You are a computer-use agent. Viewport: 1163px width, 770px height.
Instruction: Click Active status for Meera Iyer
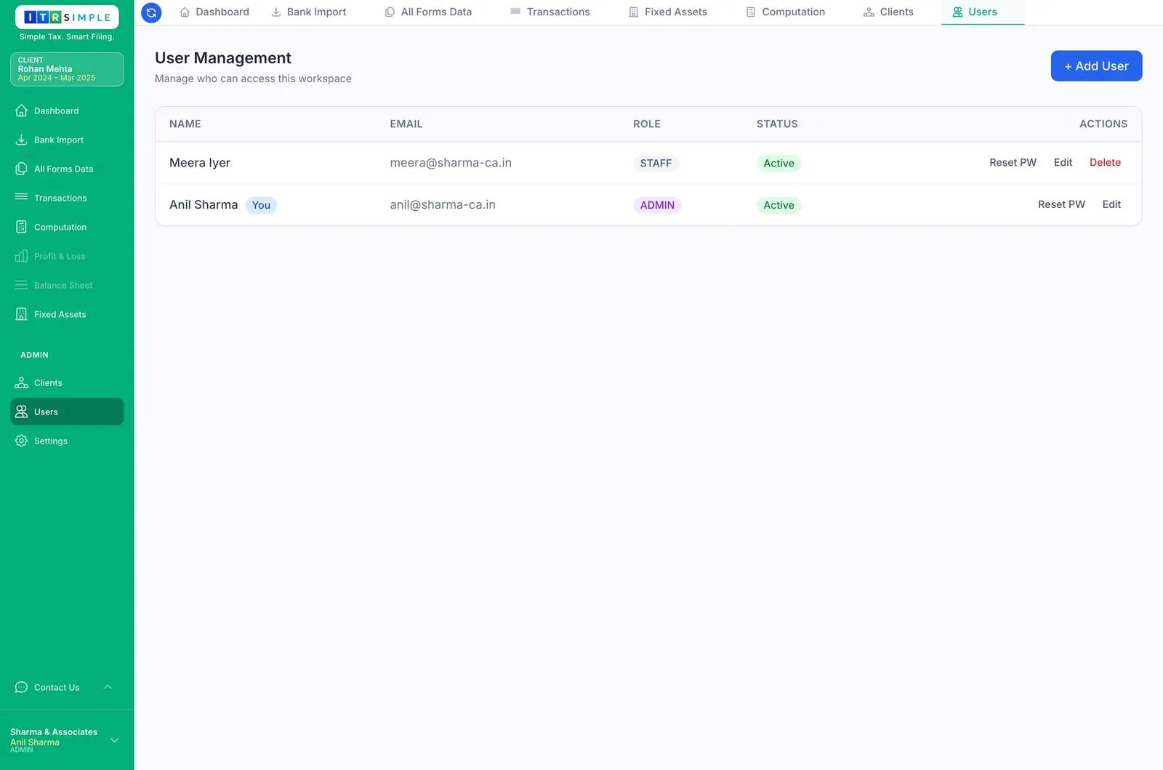tap(778, 164)
